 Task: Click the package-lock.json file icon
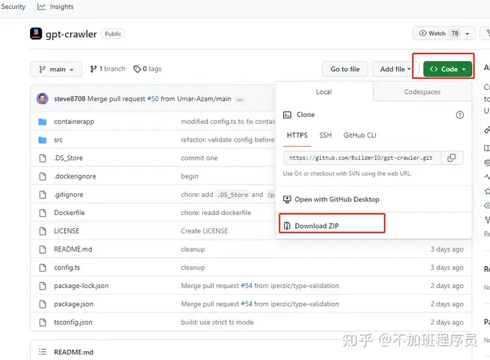point(42,286)
